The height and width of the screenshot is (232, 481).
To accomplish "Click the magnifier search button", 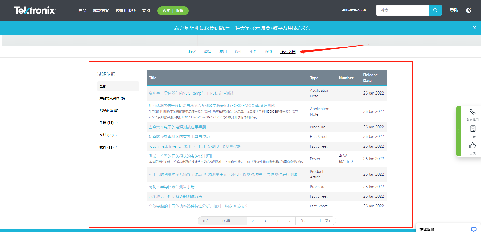I will coord(435,10).
